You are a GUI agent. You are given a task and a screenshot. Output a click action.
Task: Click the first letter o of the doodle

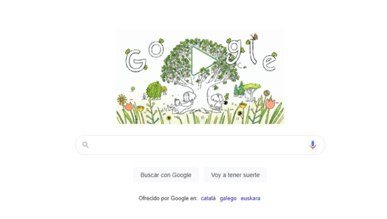[156, 49]
